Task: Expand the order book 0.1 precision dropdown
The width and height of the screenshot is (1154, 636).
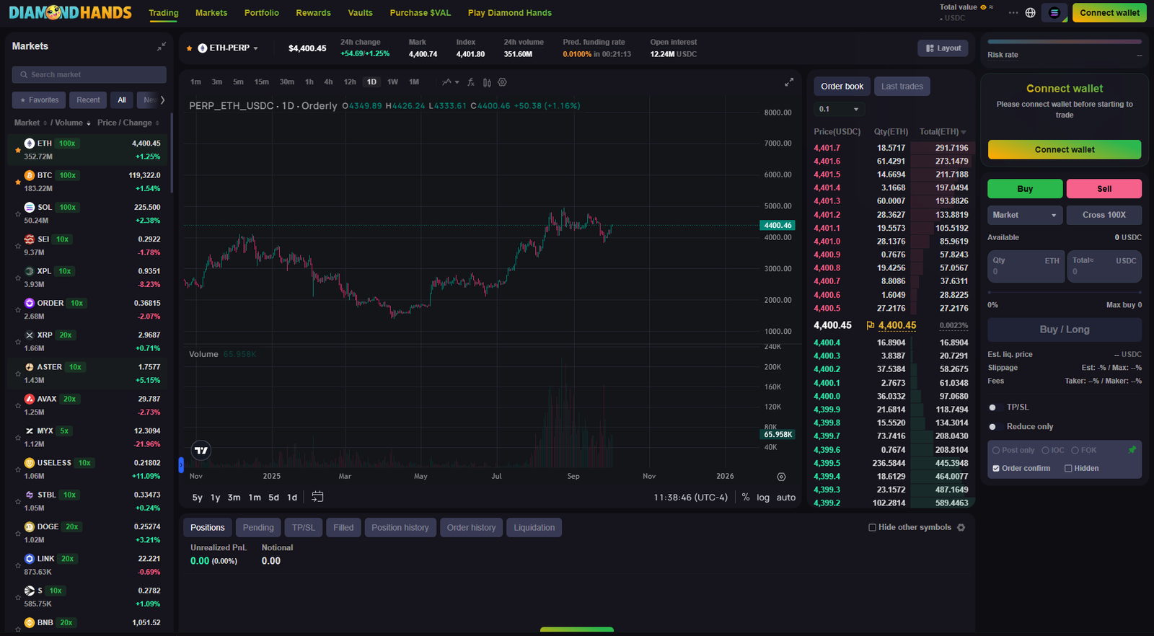Action: [839, 110]
